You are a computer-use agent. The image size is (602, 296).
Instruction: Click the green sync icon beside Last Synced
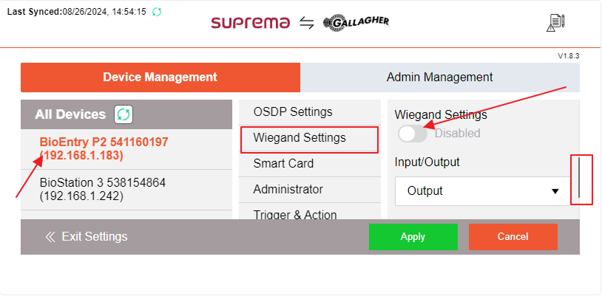click(156, 13)
